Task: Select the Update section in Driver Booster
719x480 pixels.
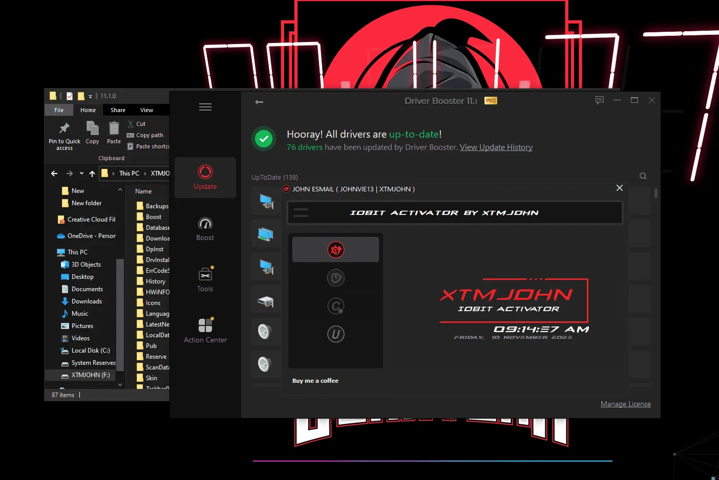Action: tap(205, 178)
